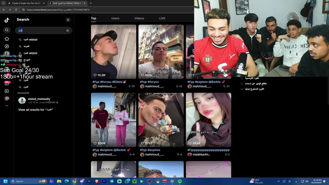Click the '#fyp #explore @Barbie' caption dated 6-4
Image resolution: width=329 pixels, height=185 pixels.
[x=111, y=150]
